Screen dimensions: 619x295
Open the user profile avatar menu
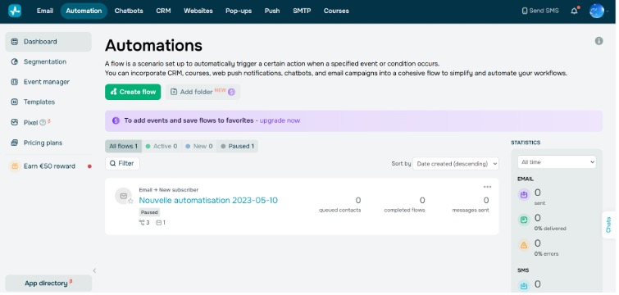coord(597,11)
